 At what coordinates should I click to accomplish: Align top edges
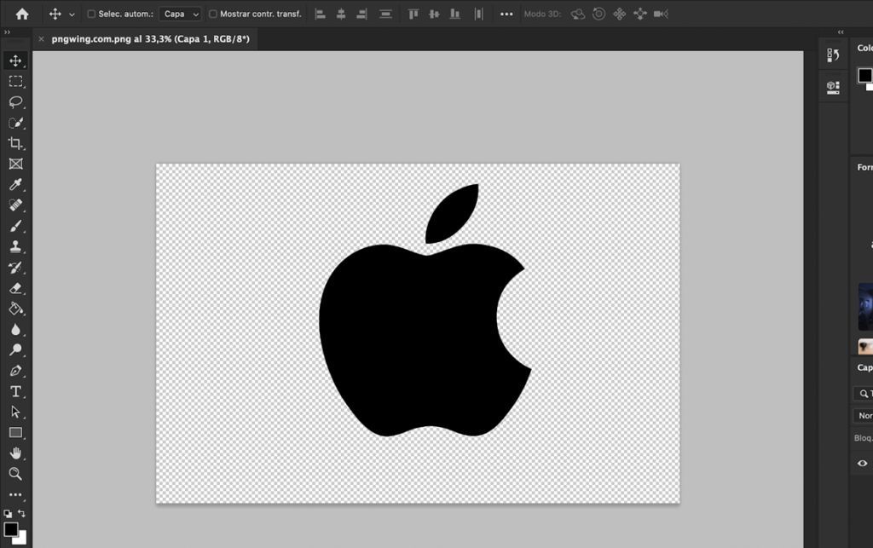(413, 14)
